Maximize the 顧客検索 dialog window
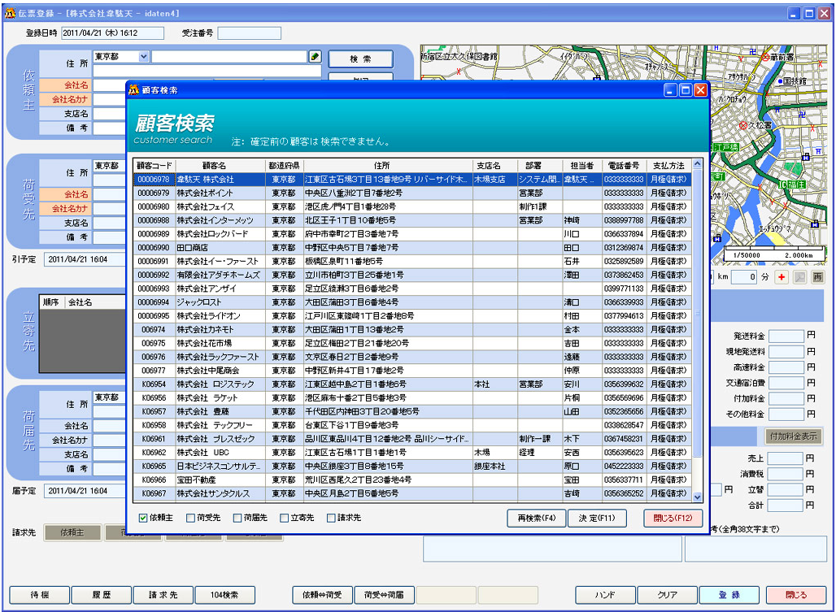 tap(685, 89)
